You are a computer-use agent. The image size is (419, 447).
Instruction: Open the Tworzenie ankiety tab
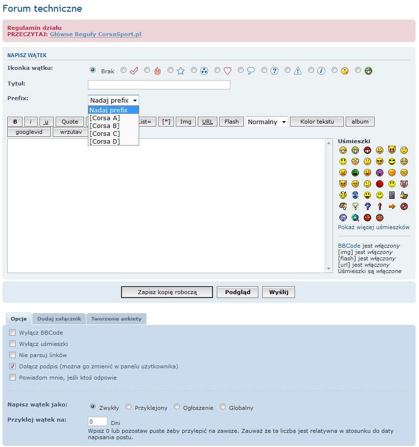pos(116,319)
